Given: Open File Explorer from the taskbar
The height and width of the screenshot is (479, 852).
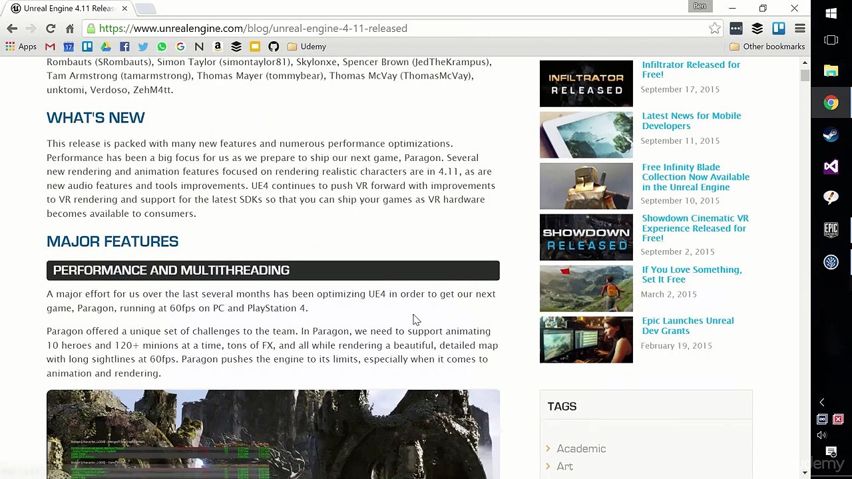Looking at the screenshot, I should point(831,71).
